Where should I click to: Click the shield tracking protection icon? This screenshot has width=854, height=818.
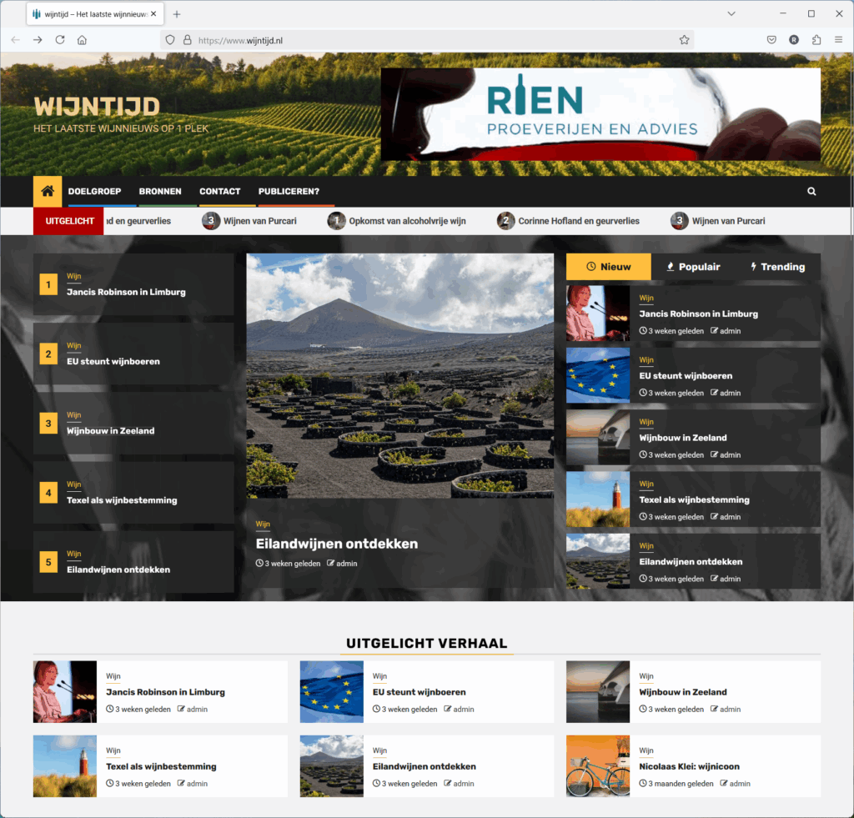pos(170,39)
